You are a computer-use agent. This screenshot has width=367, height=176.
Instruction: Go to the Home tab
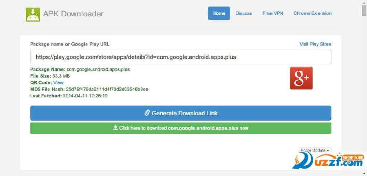[x=219, y=13]
